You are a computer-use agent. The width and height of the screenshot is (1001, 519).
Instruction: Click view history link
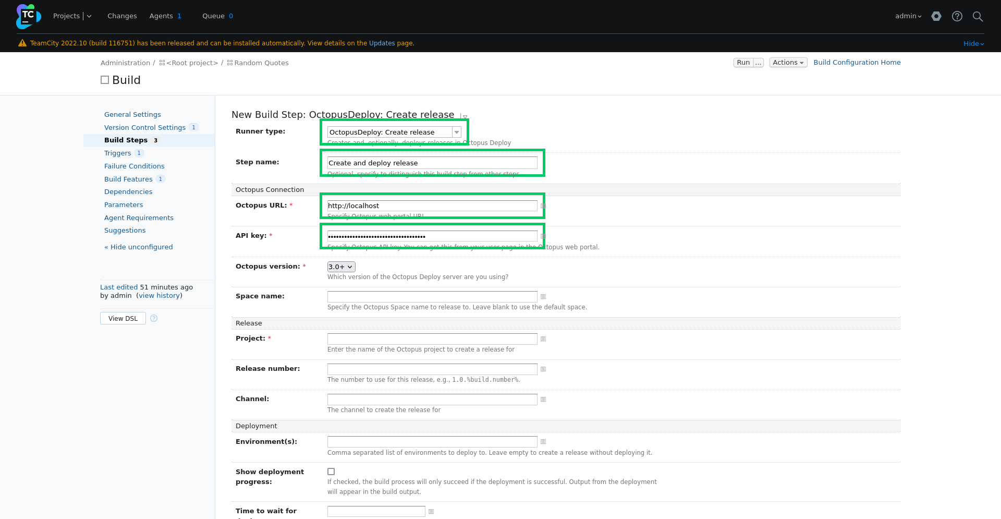click(x=159, y=296)
